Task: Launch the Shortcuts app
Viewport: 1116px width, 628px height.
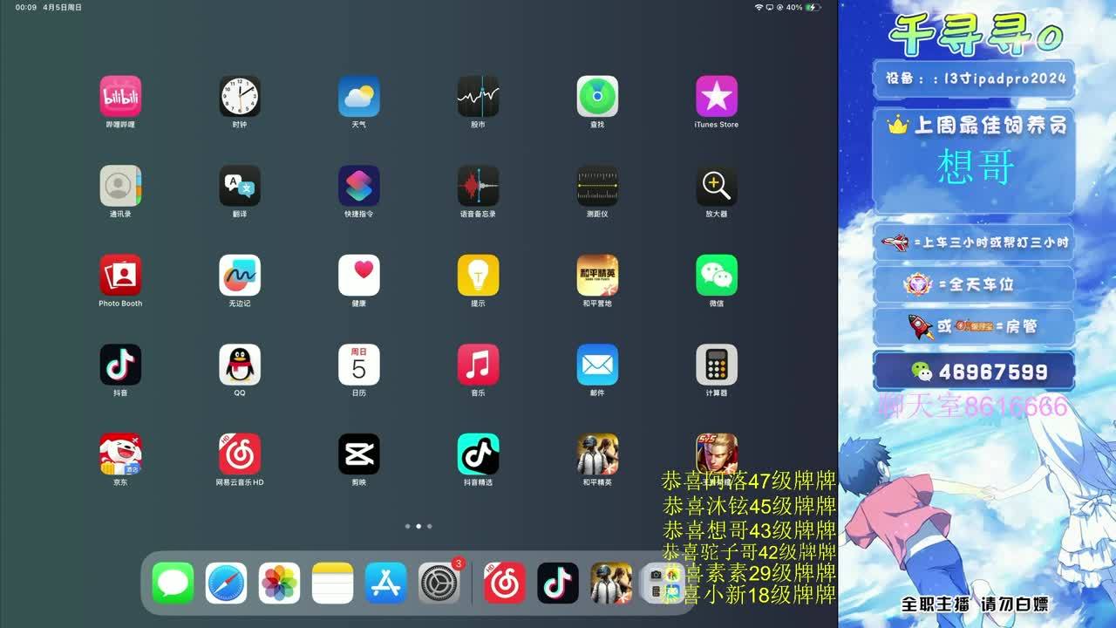Action: tap(359, 186)
